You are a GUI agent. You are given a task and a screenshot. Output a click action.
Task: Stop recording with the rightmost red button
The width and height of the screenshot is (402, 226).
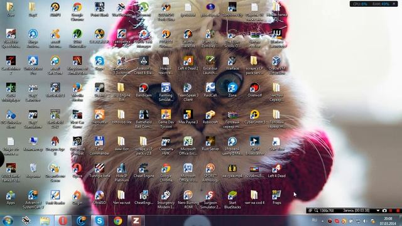pos(398,211)
